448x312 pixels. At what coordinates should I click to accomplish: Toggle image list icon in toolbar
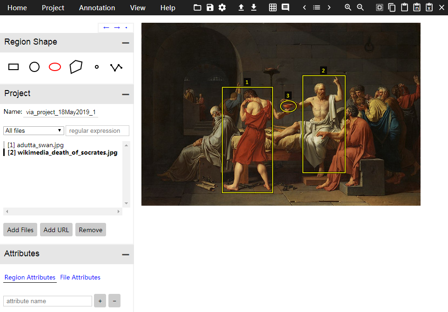pos(316,7)
